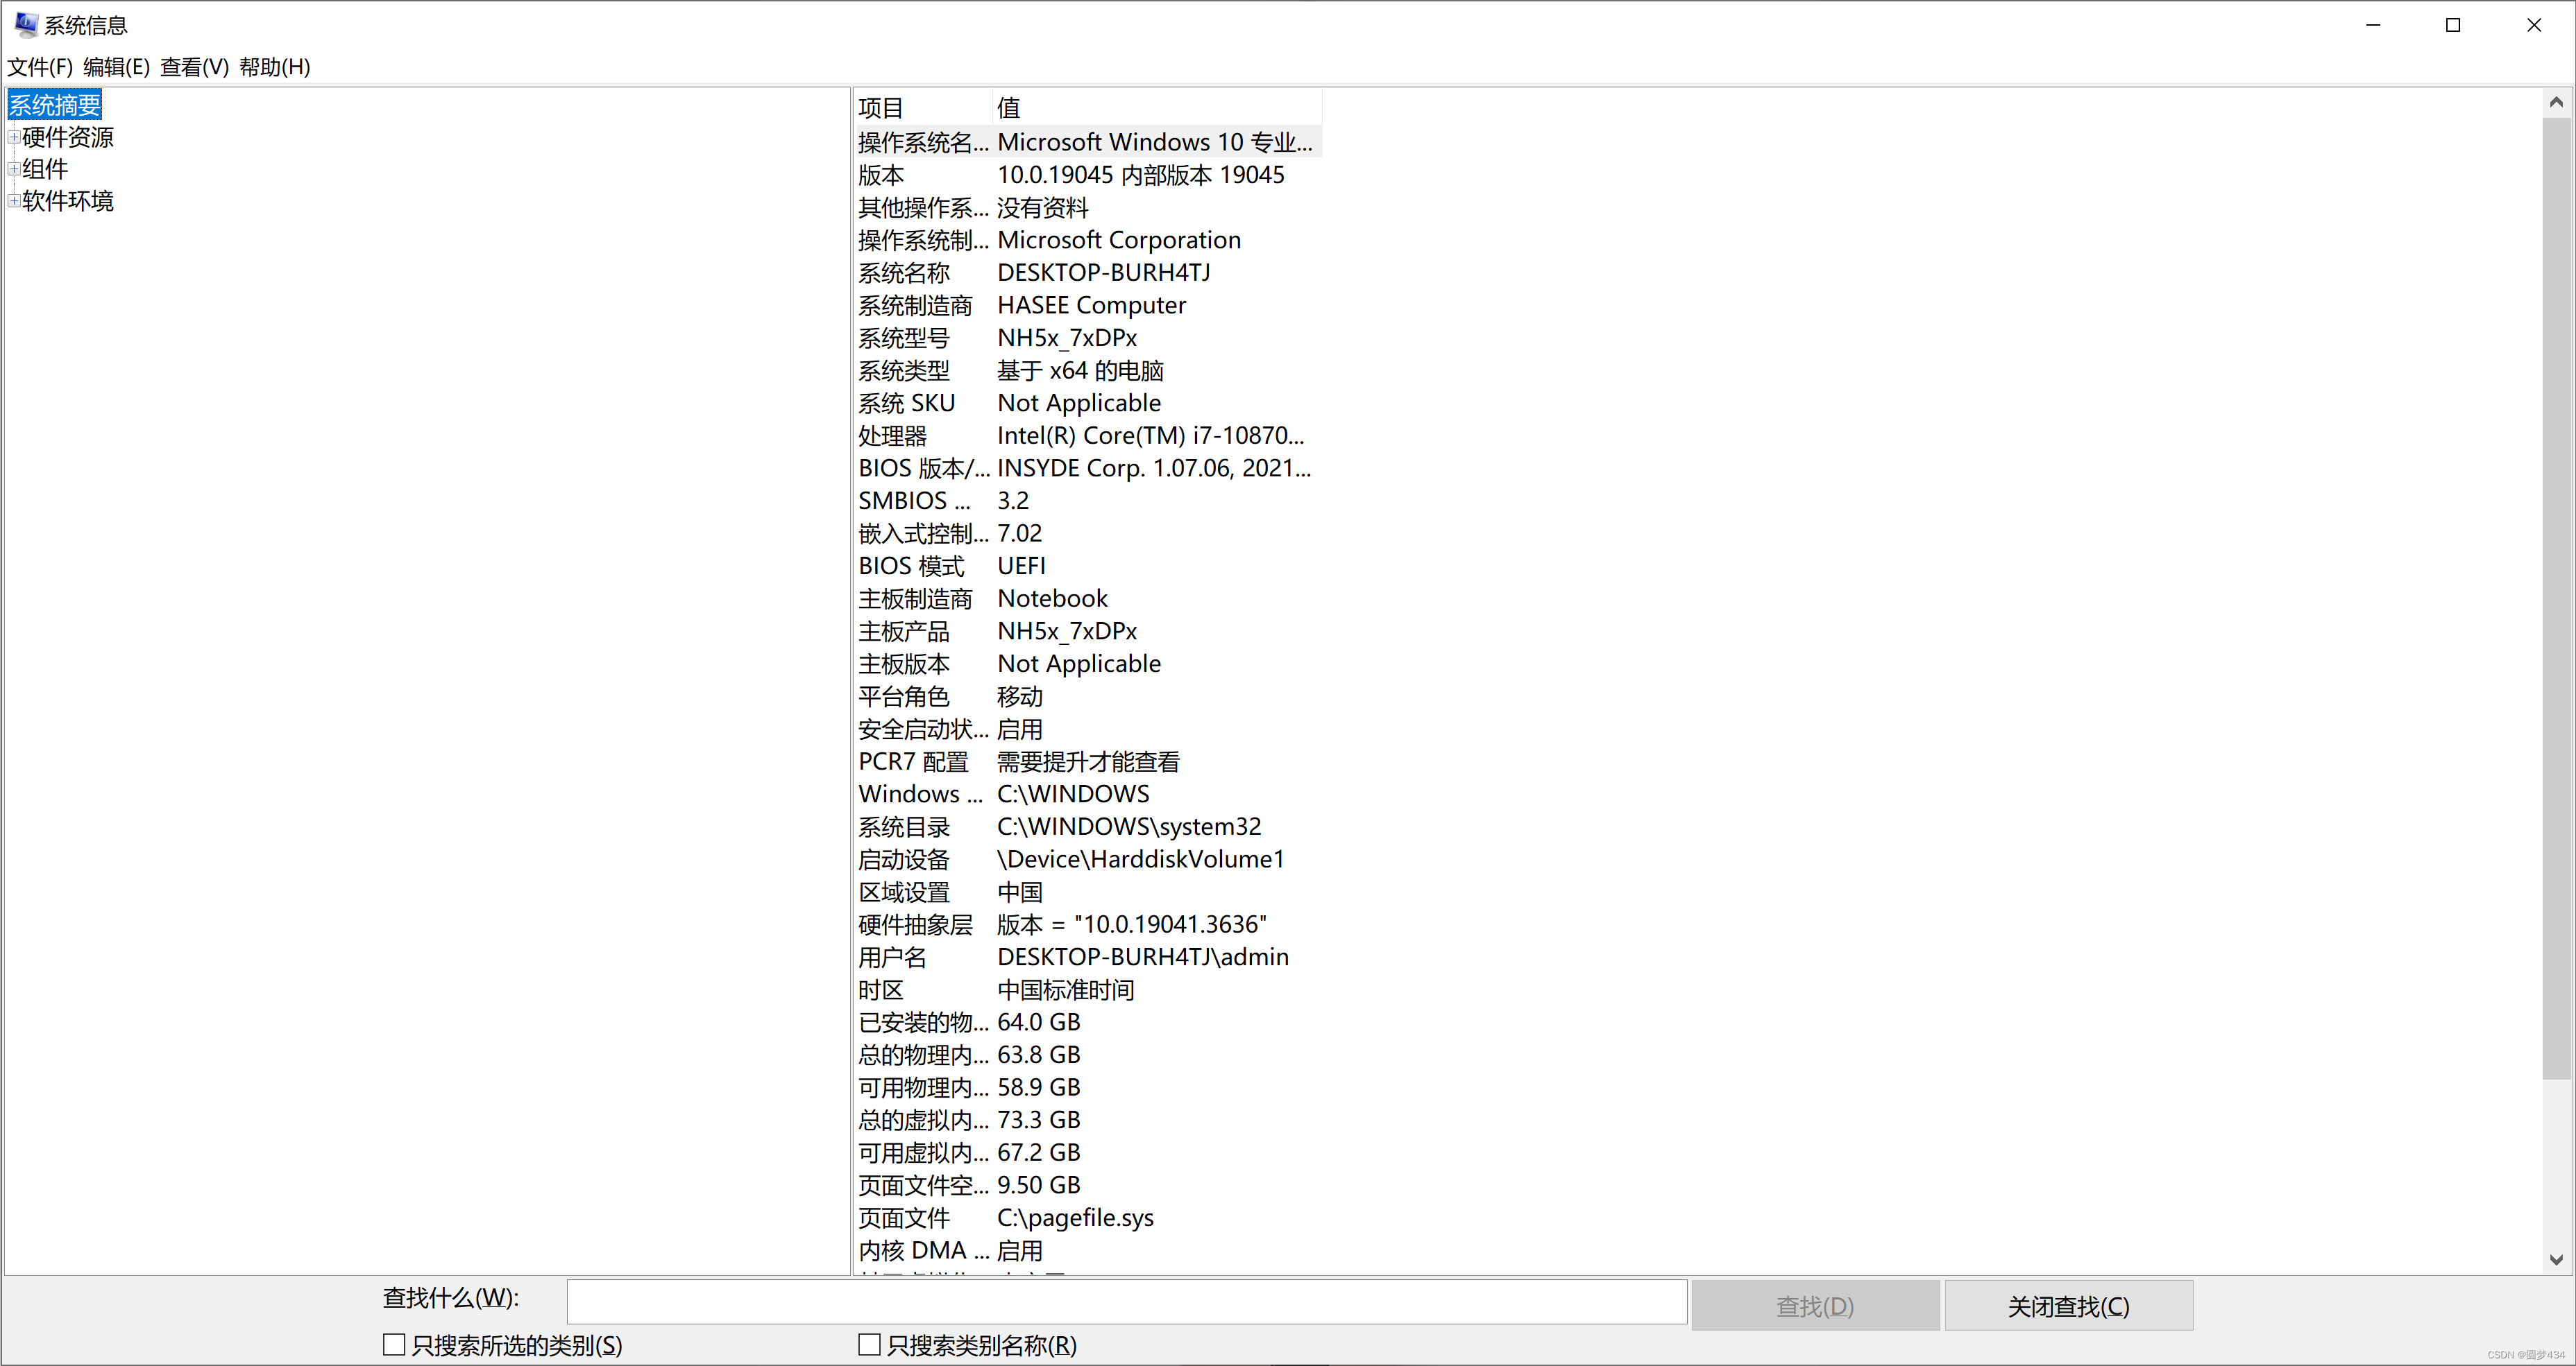Viewport: 2576px width, 1366px height.
Task: Click the 关闭查找(C) button
Action: coord(2068,1306)
